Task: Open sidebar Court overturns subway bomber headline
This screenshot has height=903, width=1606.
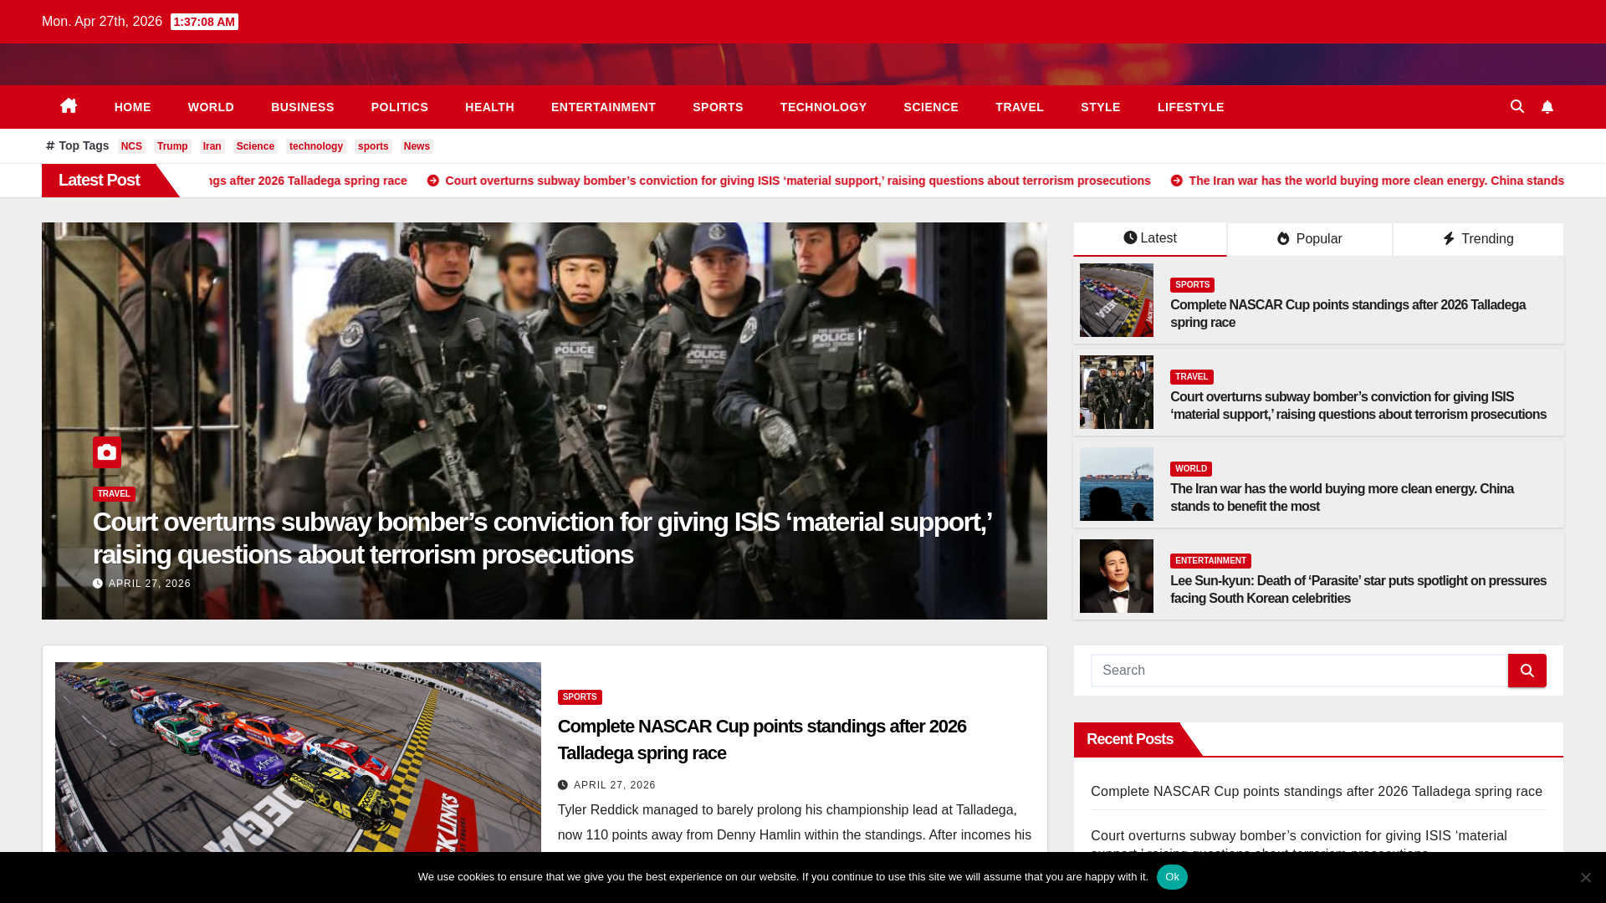Action: pyautogui.click(x=1358, y=406)
